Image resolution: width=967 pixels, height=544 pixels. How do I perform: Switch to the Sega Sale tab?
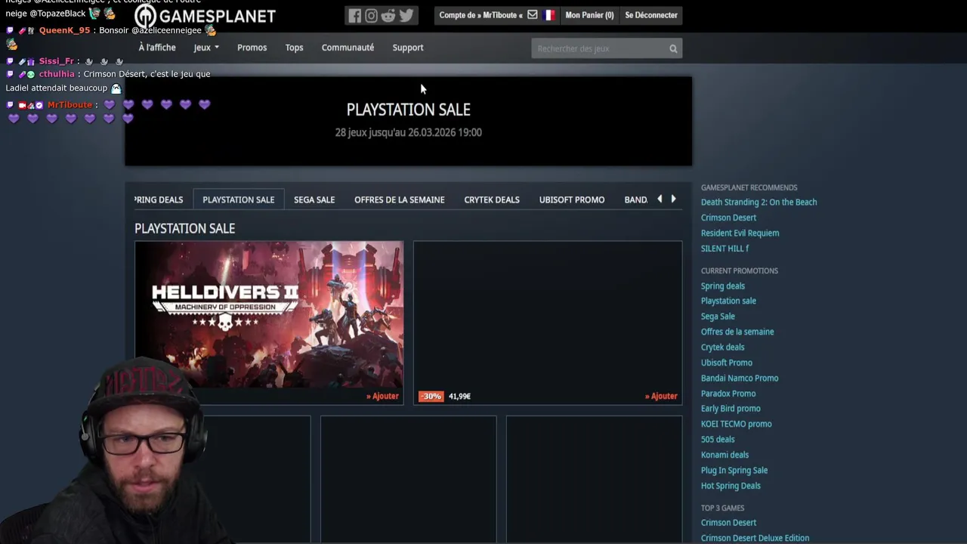click(314, 199)
